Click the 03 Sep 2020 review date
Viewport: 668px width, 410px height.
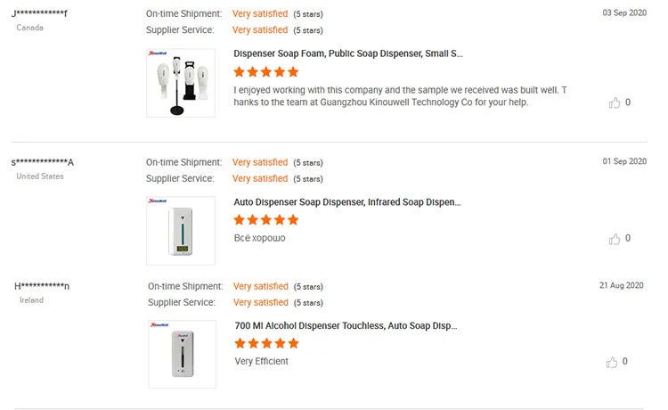click(623, 12)
